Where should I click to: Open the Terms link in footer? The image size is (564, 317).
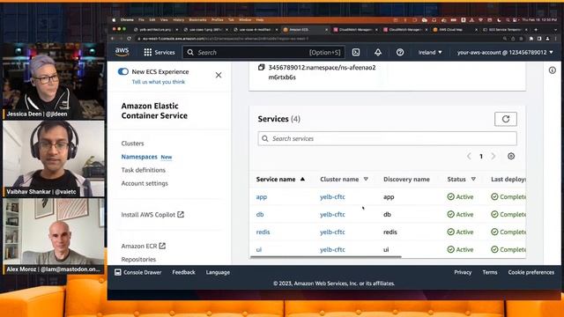pos(490,272)
